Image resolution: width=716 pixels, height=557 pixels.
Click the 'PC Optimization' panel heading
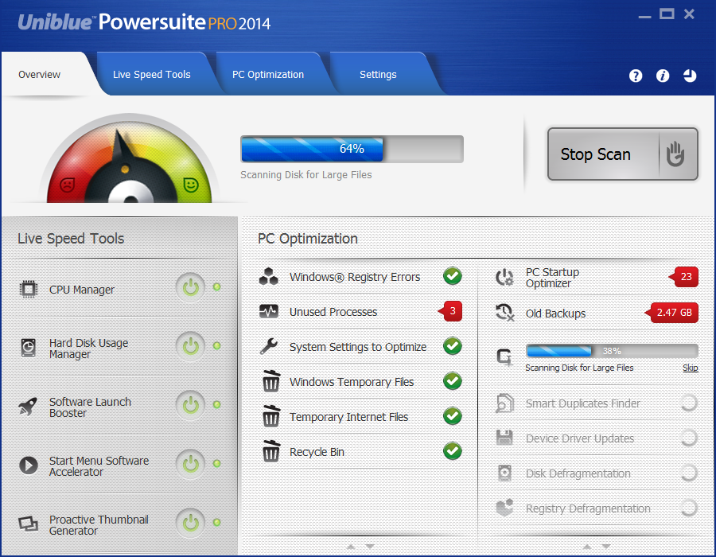tap(307, 239)
